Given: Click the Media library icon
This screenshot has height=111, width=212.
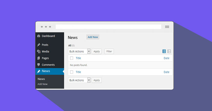Looking at the screenshot, I should point(39,52).
